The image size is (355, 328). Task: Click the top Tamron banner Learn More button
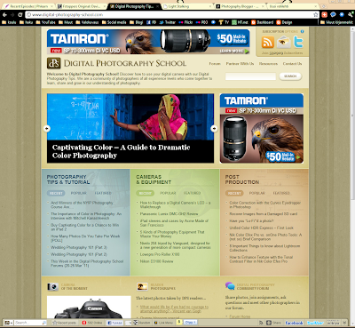[x=234, y=52]
